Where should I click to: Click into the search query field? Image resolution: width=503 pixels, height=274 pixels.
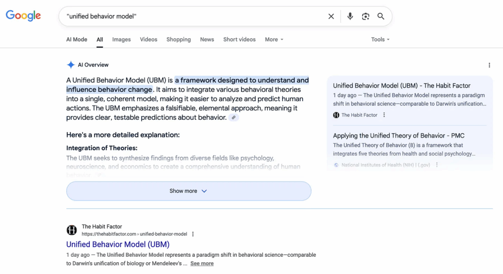tap(193, 16)
